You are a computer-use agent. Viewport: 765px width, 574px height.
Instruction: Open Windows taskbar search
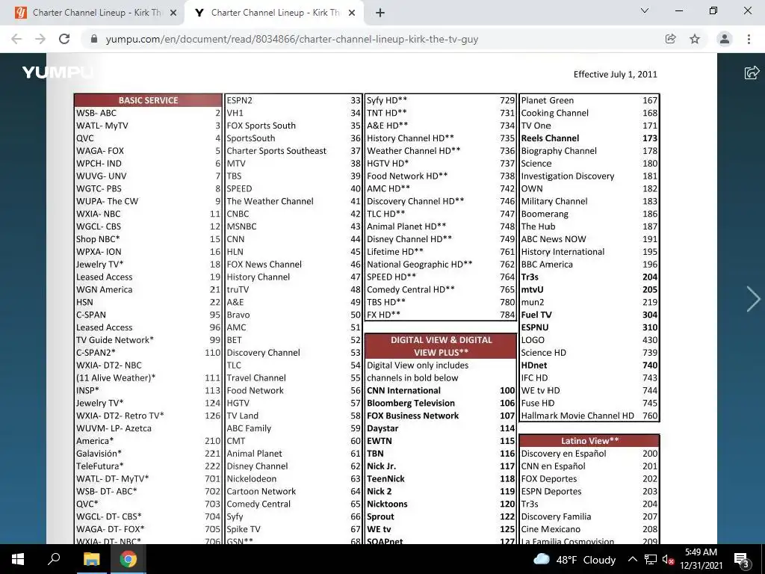pyautogui.click(x=54, y=559)
